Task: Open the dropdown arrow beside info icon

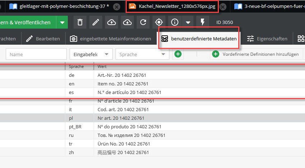Action: [188, 23]
